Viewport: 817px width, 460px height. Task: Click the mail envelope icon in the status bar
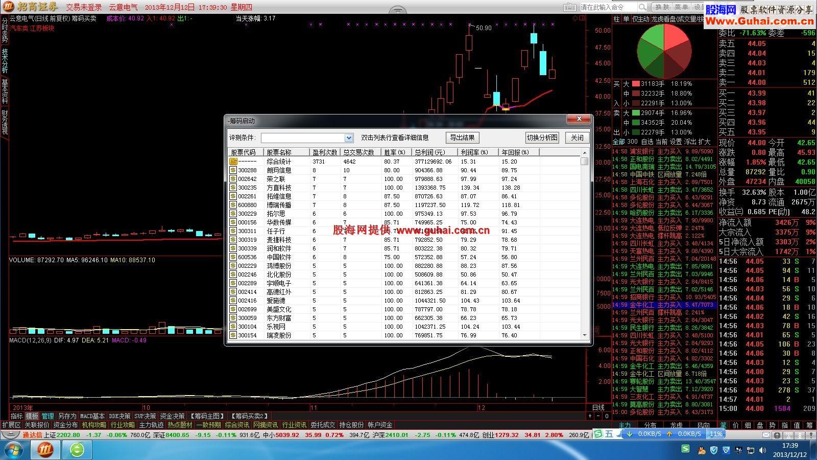[x=766, y=435]
